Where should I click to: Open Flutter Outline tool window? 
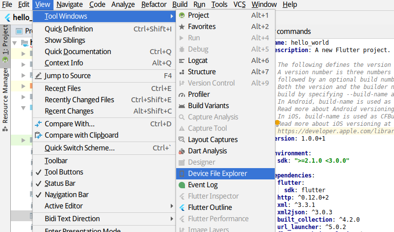click(x=210, y=207)
